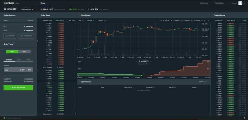Image resolution: width=248 pixels, height=120 pixels.
Task: Toggle Open filter in Open Orders panel
Action: (201, 82)
